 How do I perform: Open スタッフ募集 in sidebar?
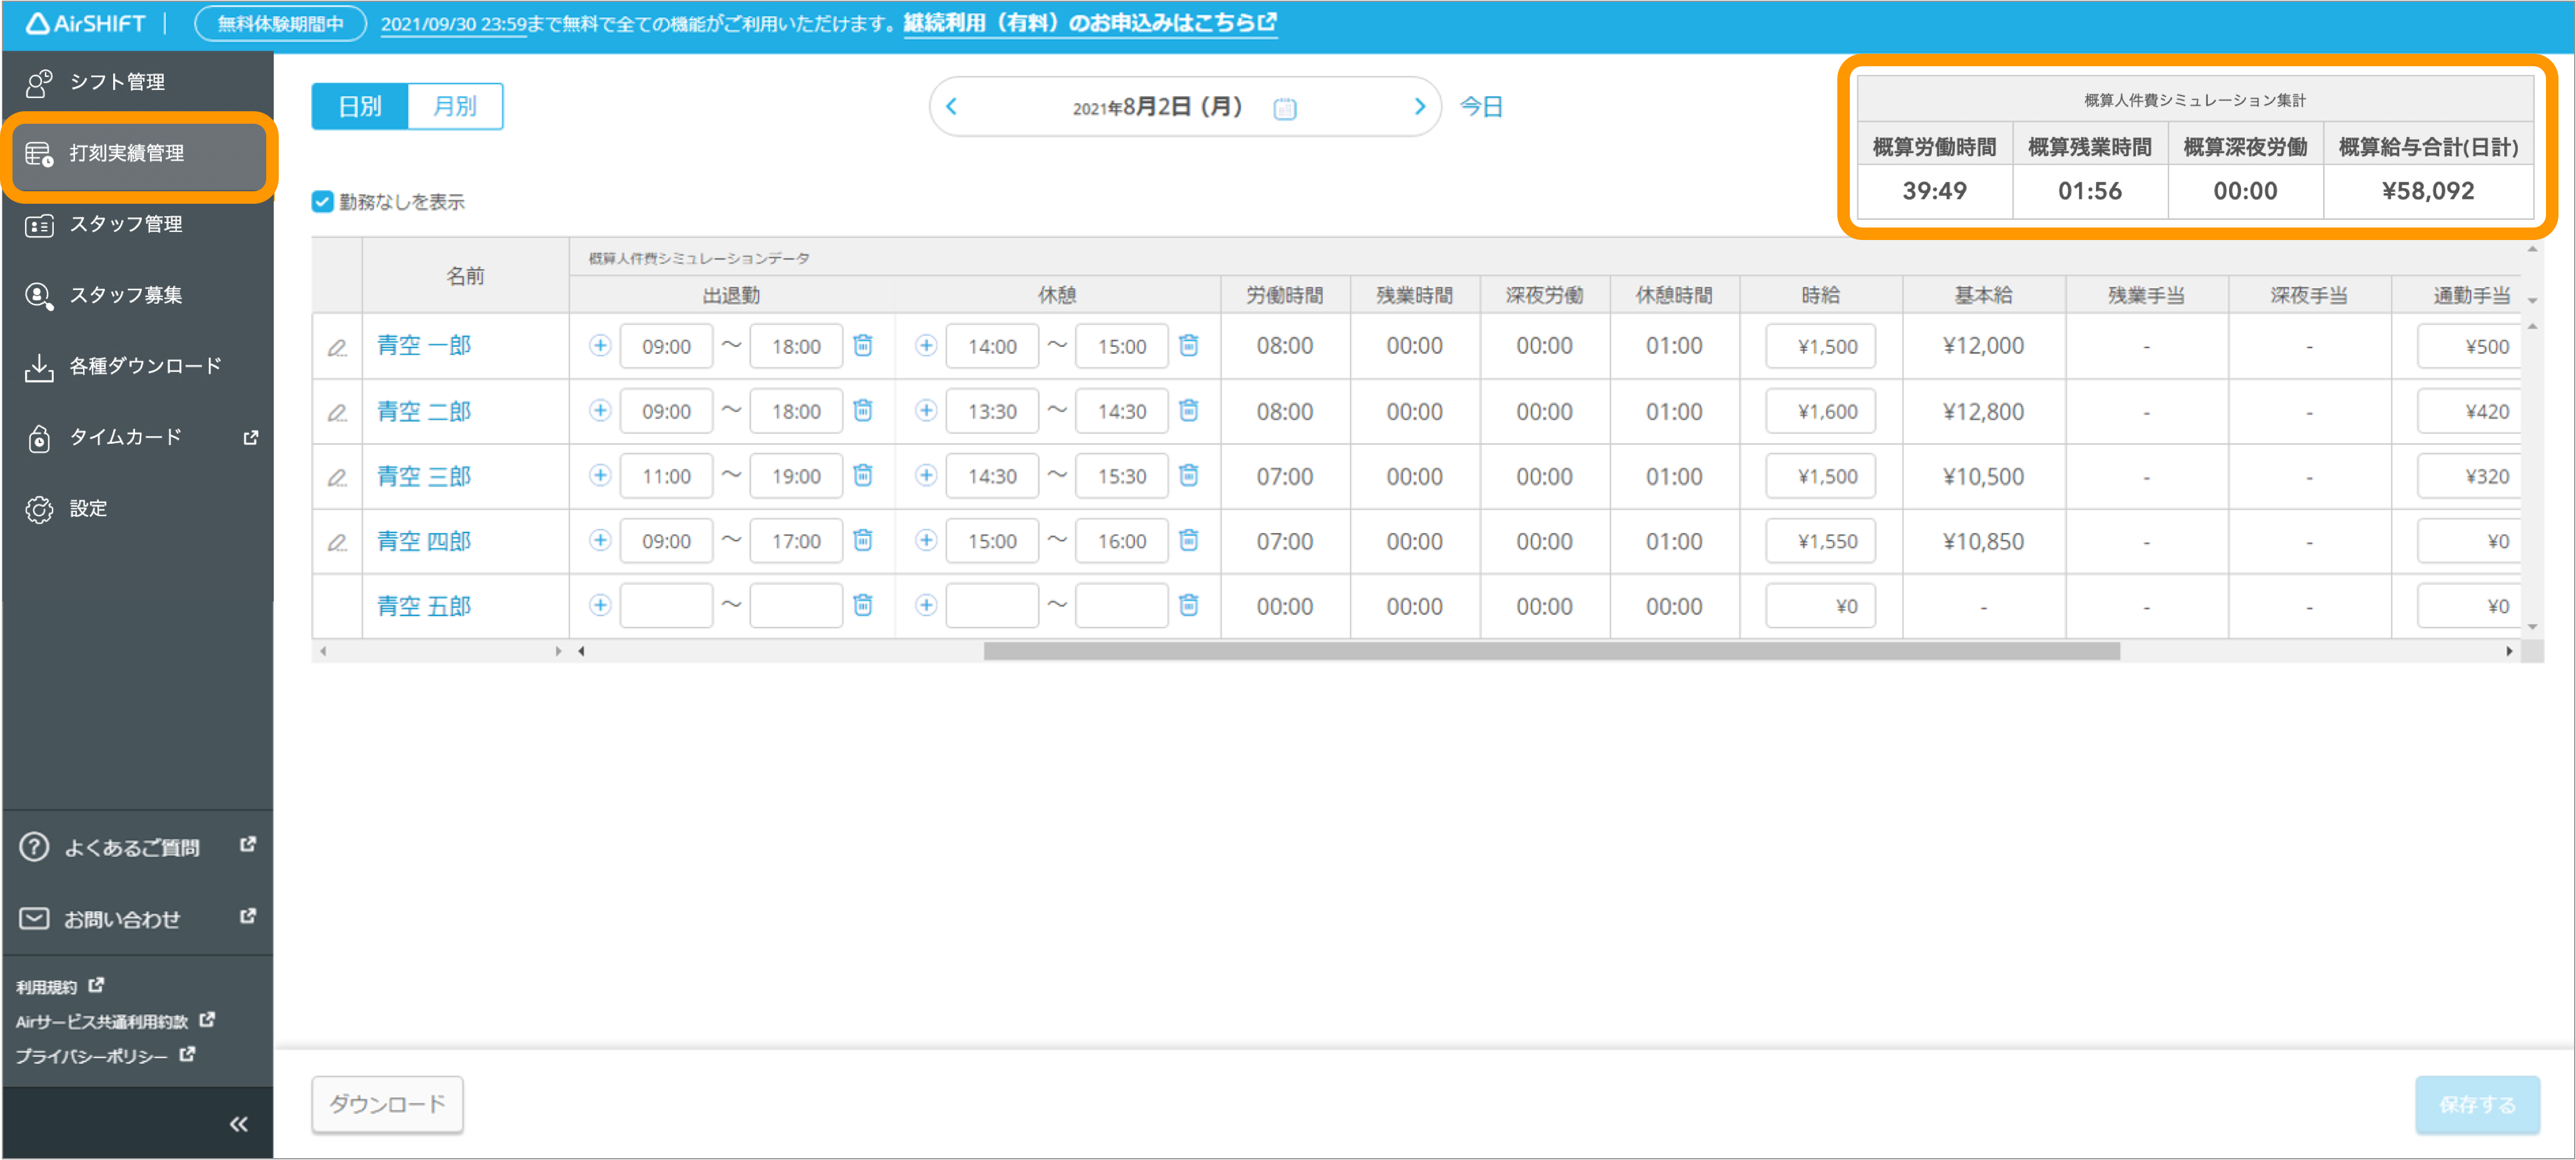(137, 295)
